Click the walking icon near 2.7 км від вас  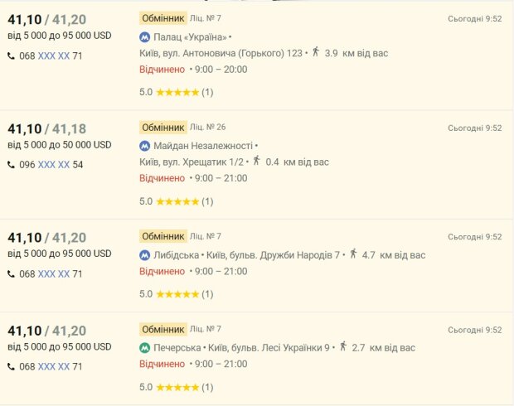(x=343, y=346)
